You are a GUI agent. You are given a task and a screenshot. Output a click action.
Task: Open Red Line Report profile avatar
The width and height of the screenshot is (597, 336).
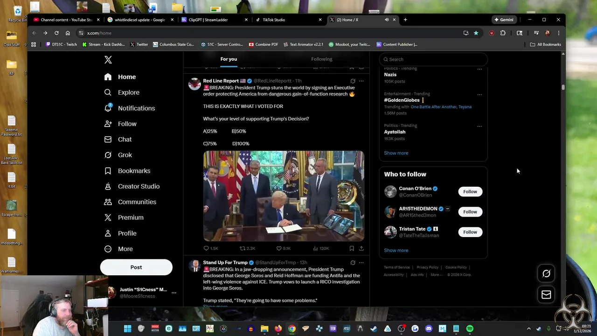(x=194, y=84)
